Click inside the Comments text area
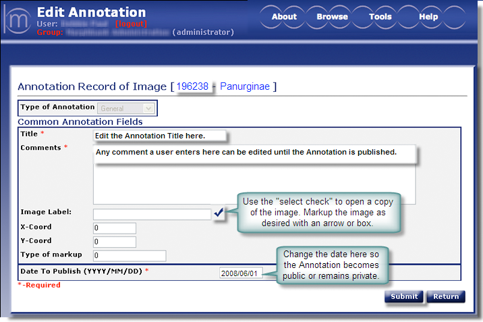 pos(254,181)
